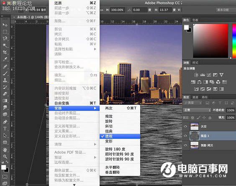Switch to the 样式 panel tab
The image size is (236, 186).
(195, 62)
